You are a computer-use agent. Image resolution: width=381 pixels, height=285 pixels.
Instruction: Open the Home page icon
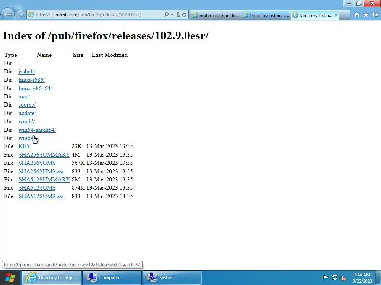click(357, 15)
